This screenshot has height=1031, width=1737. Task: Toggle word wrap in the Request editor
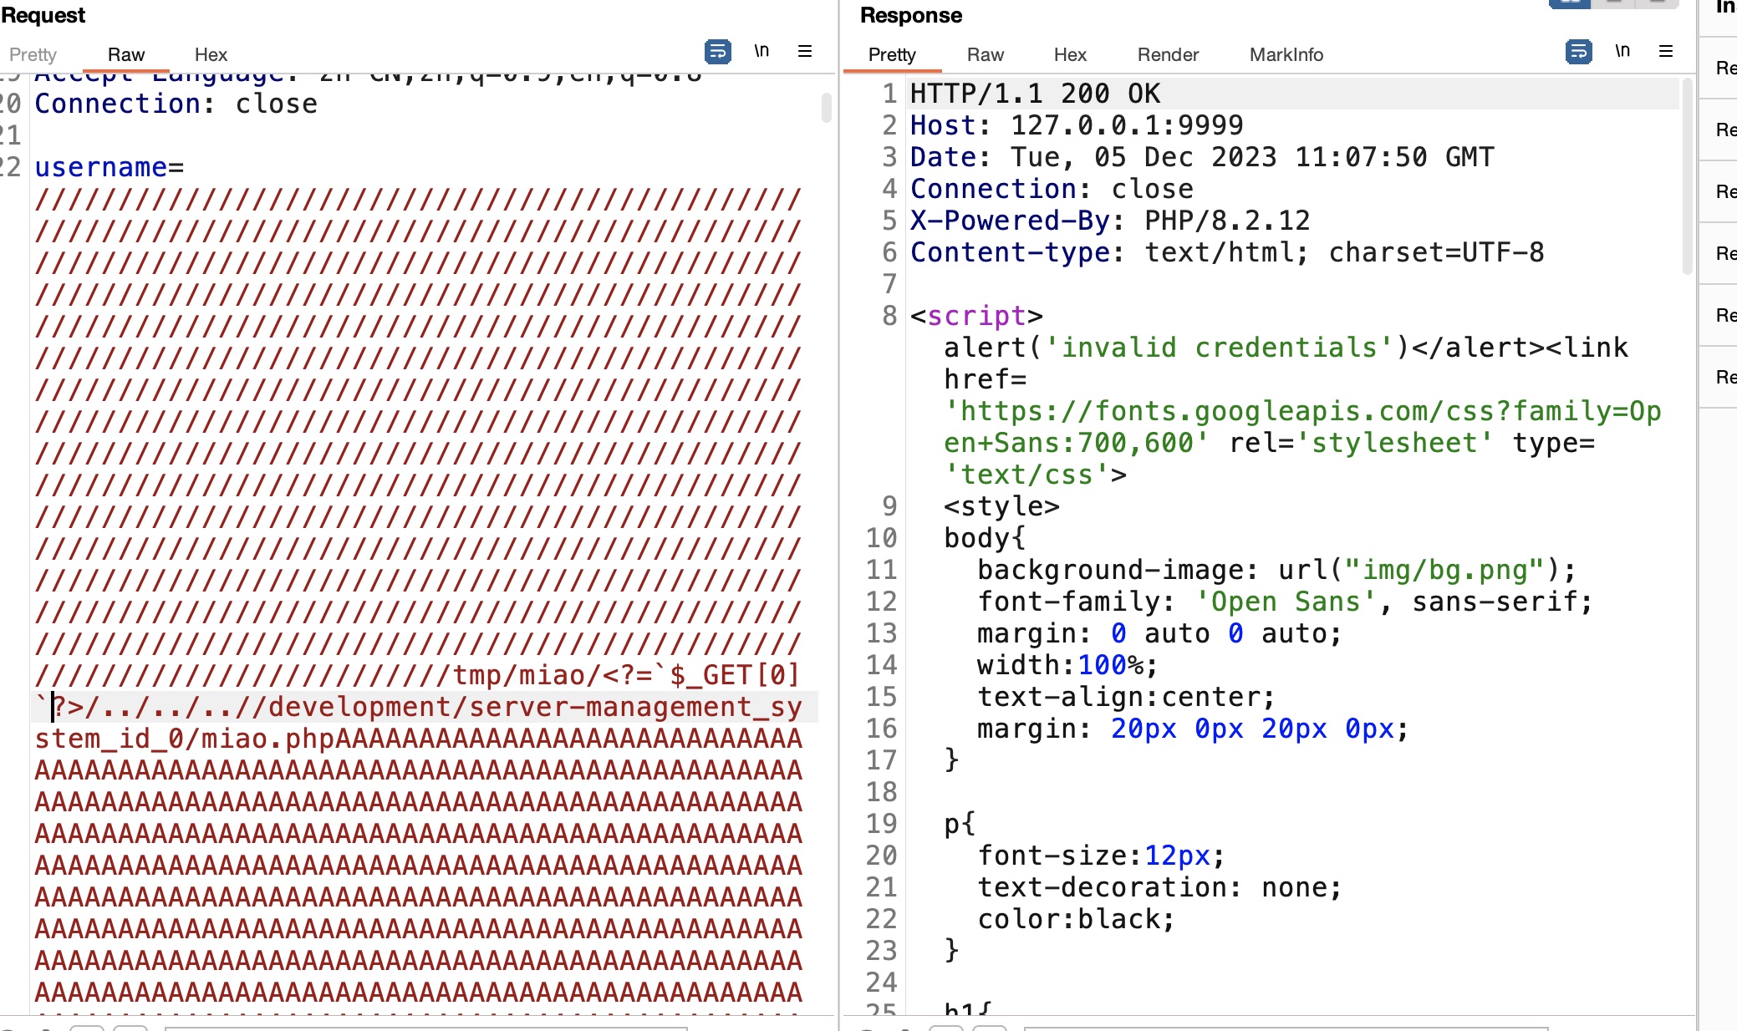[717, 52]
